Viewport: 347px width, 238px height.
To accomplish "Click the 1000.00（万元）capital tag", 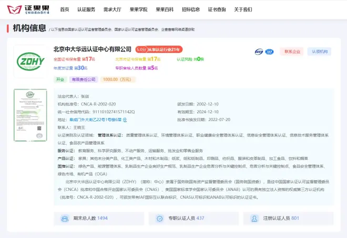I will [x=117, y=79].
